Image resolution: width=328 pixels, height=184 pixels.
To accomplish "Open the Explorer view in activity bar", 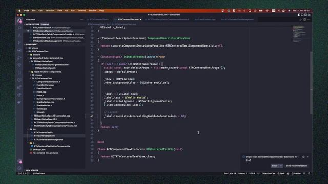I will pos(19,20).
